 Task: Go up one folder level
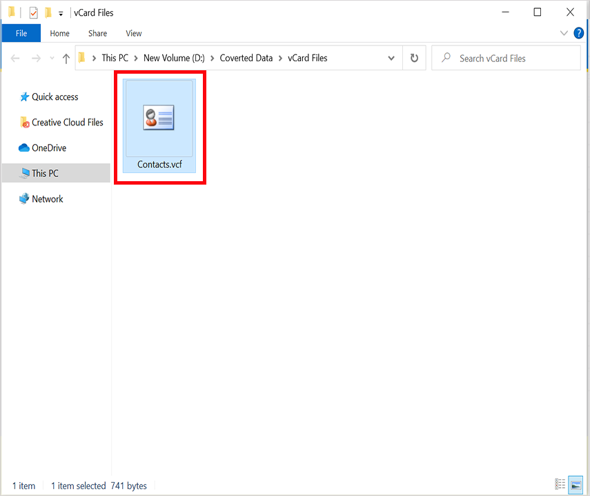[x=66, y=59]
